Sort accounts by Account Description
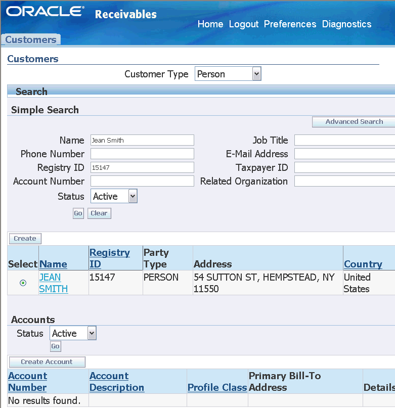 tap(117, 382)
